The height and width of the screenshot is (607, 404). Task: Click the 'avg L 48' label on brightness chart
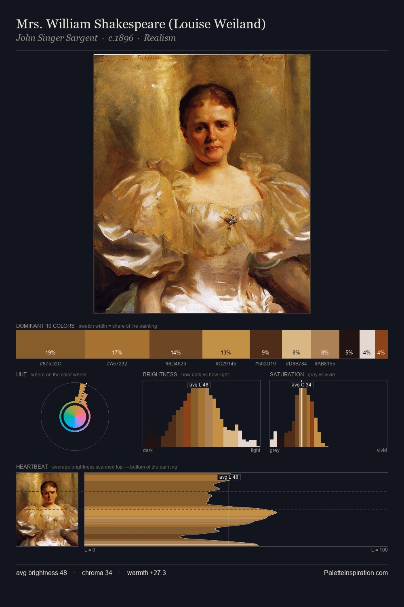199,385
